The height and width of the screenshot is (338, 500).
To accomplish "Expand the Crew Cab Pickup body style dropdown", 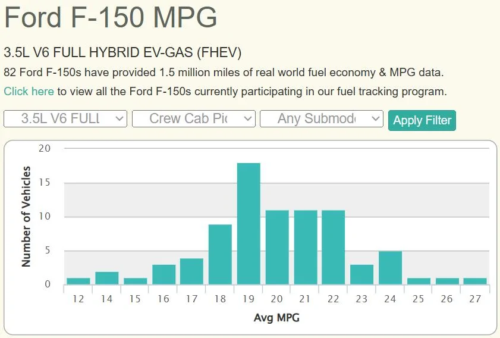I will (193, 118).
